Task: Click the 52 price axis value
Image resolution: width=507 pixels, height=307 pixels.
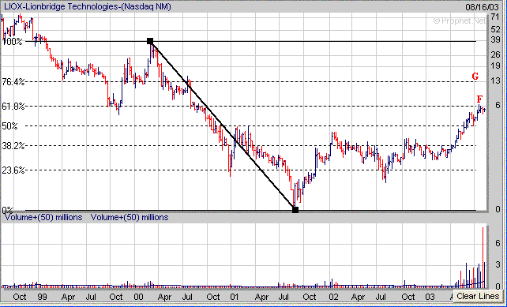Action: 496,29
